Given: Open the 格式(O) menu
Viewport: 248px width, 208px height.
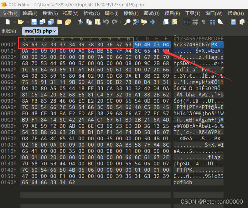Looking at the screenshot, I should 91,13.
